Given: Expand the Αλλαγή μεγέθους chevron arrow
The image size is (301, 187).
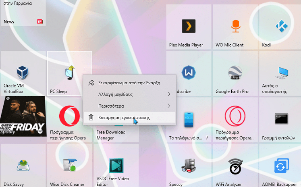Looking at the screenshot, I should pyautogui.click(x=169, y=94).
